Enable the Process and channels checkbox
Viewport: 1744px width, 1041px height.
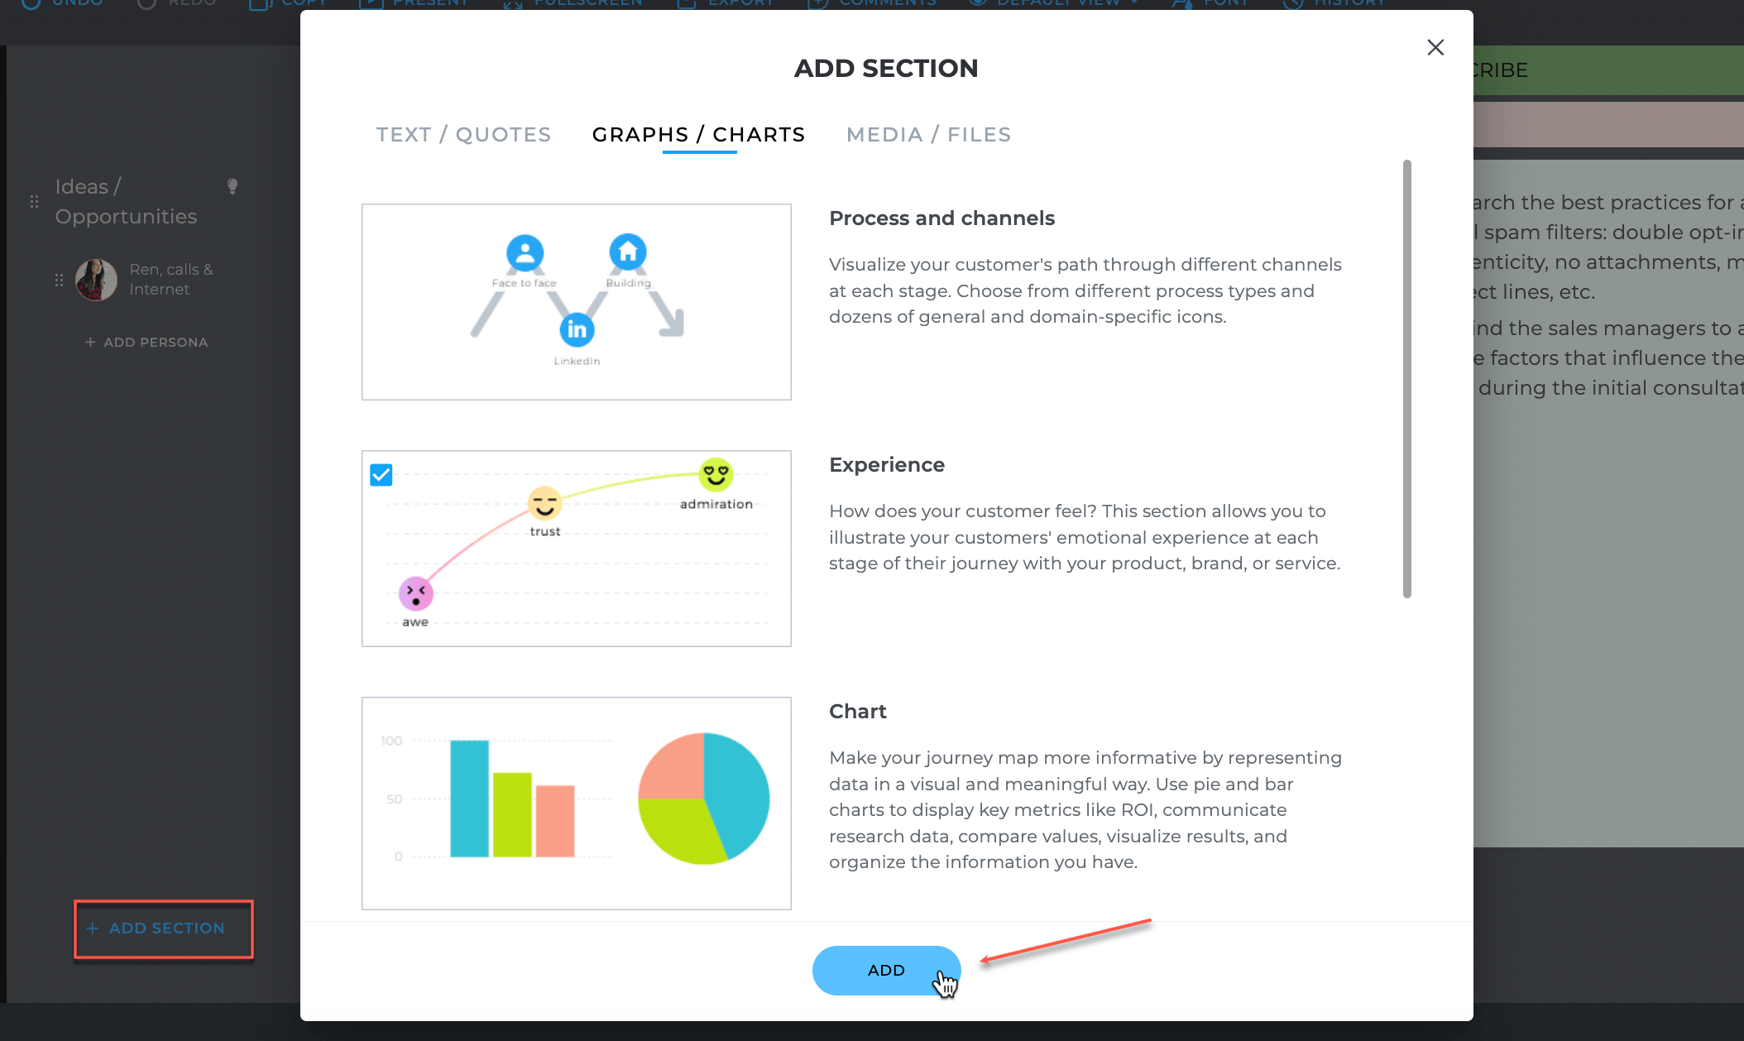381,473
